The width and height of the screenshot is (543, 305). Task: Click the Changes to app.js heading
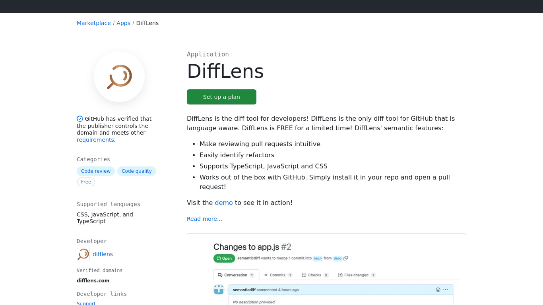click(252, 247)
